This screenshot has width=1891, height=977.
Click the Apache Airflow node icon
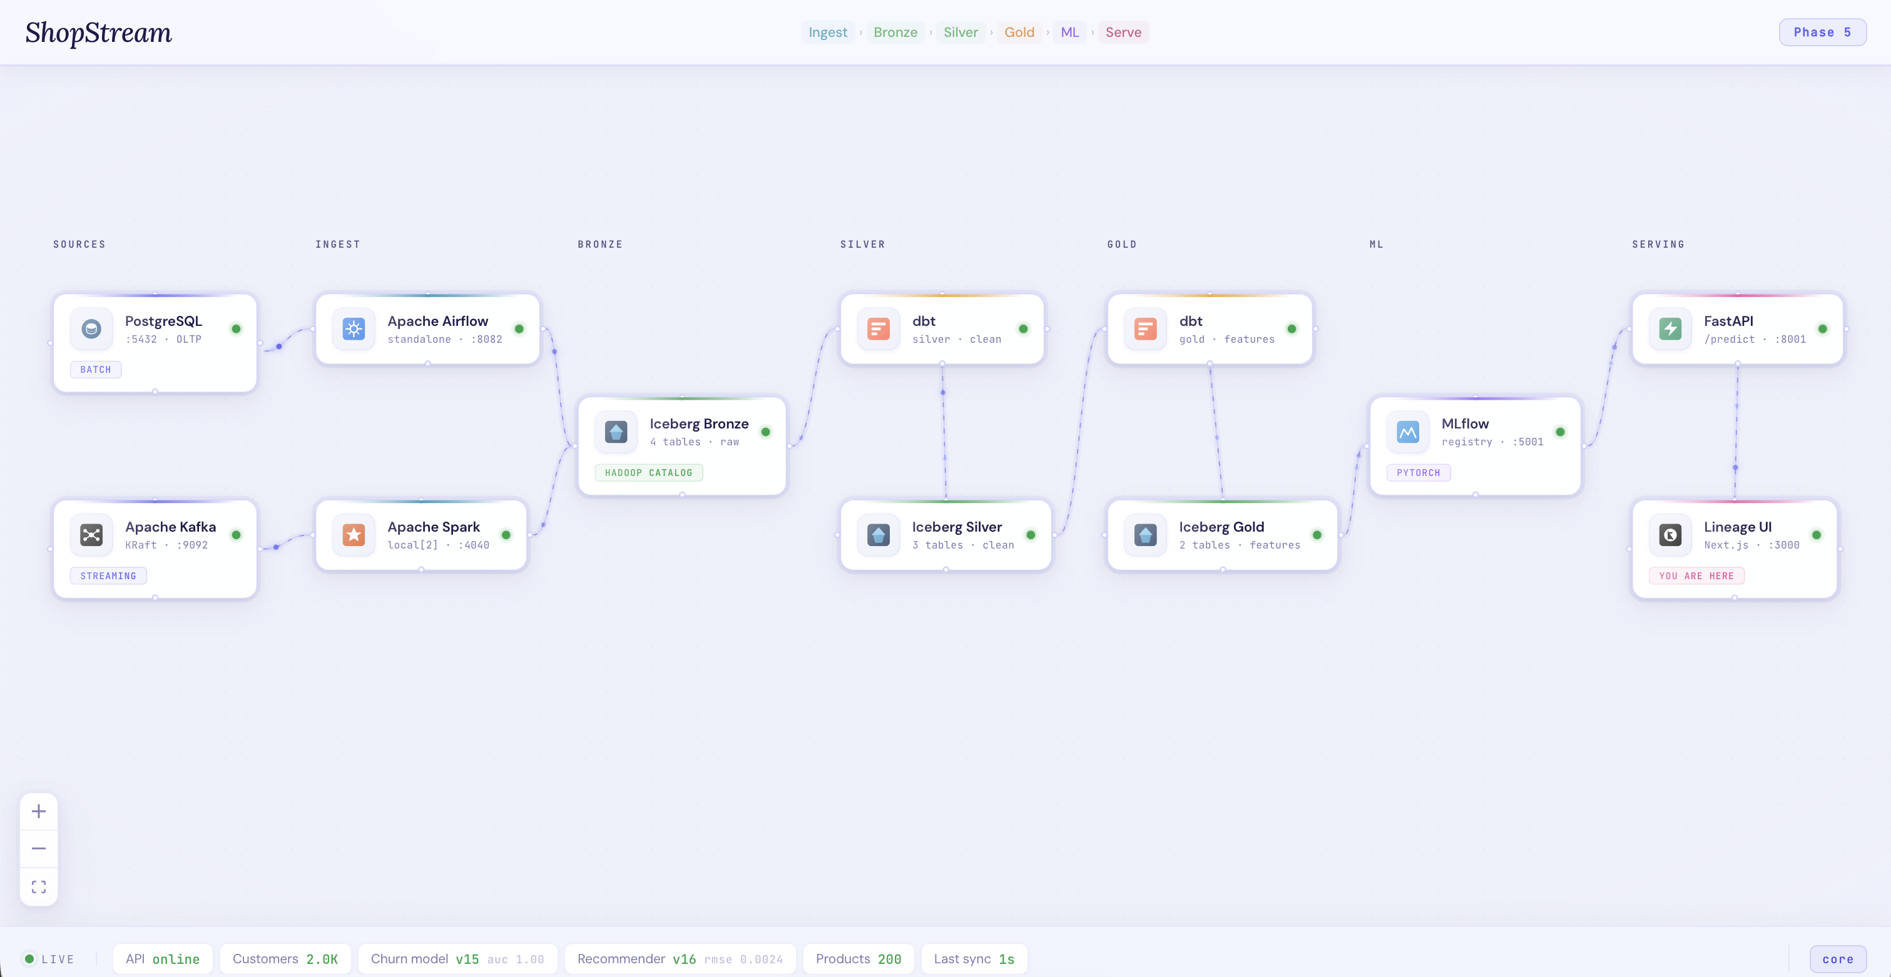point(354,329)
